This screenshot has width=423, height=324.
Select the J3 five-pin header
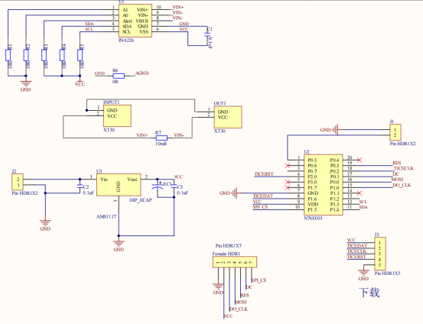[x=380, y=254]
